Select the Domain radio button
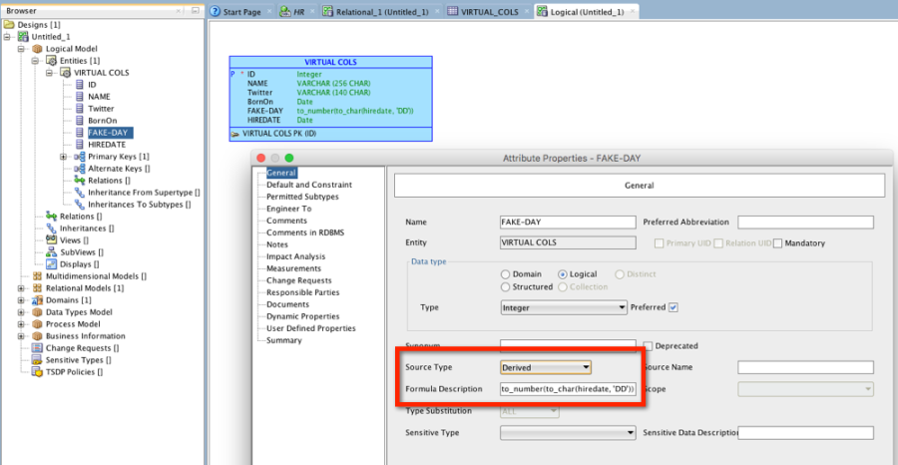Viewport: 898px width, 465px height. point(506,274)
